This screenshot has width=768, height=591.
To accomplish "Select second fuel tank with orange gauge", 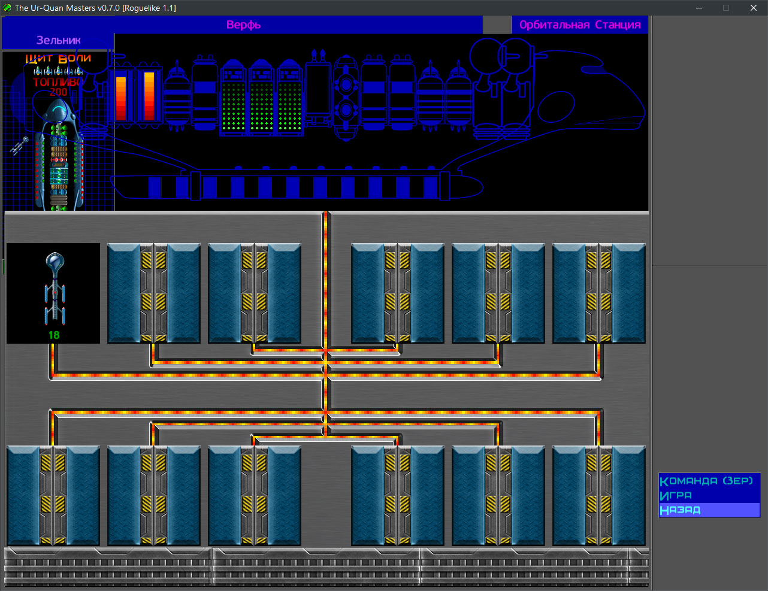I will [x=149, y=96].
